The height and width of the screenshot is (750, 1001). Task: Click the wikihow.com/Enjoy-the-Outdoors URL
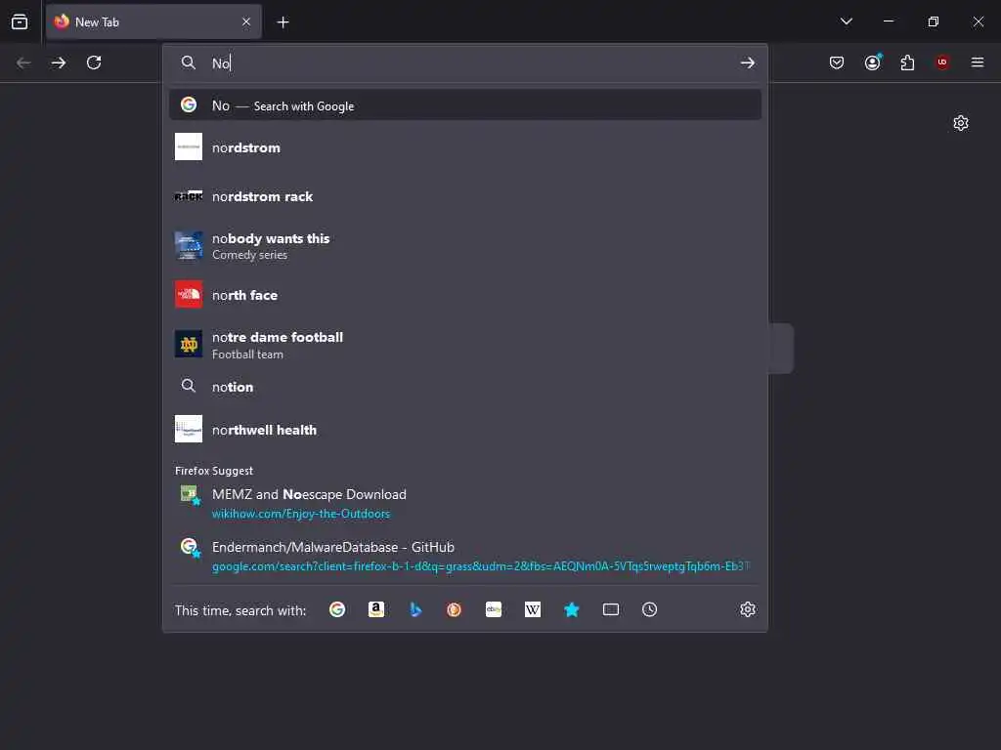click(301, 514)
